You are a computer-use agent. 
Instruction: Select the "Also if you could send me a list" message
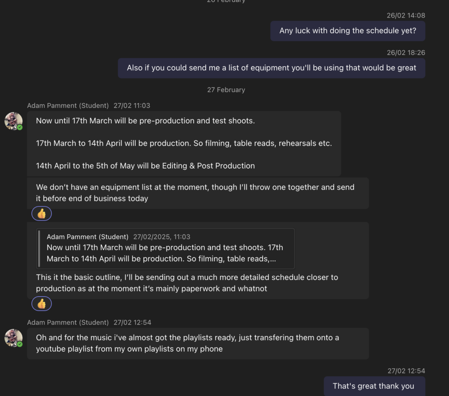pyautogui.click(x=271, y=68)
